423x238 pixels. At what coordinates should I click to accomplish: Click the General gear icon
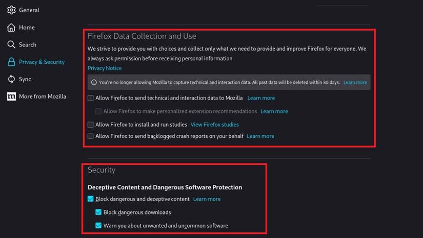(x=11, y=10)
